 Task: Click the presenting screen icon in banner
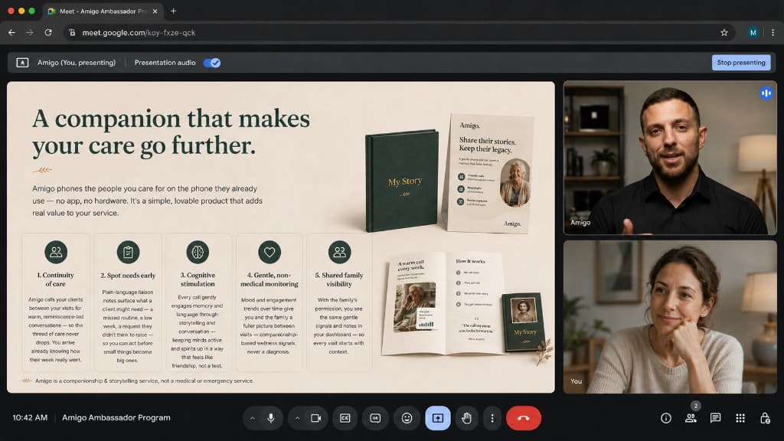tap(22, 63)
